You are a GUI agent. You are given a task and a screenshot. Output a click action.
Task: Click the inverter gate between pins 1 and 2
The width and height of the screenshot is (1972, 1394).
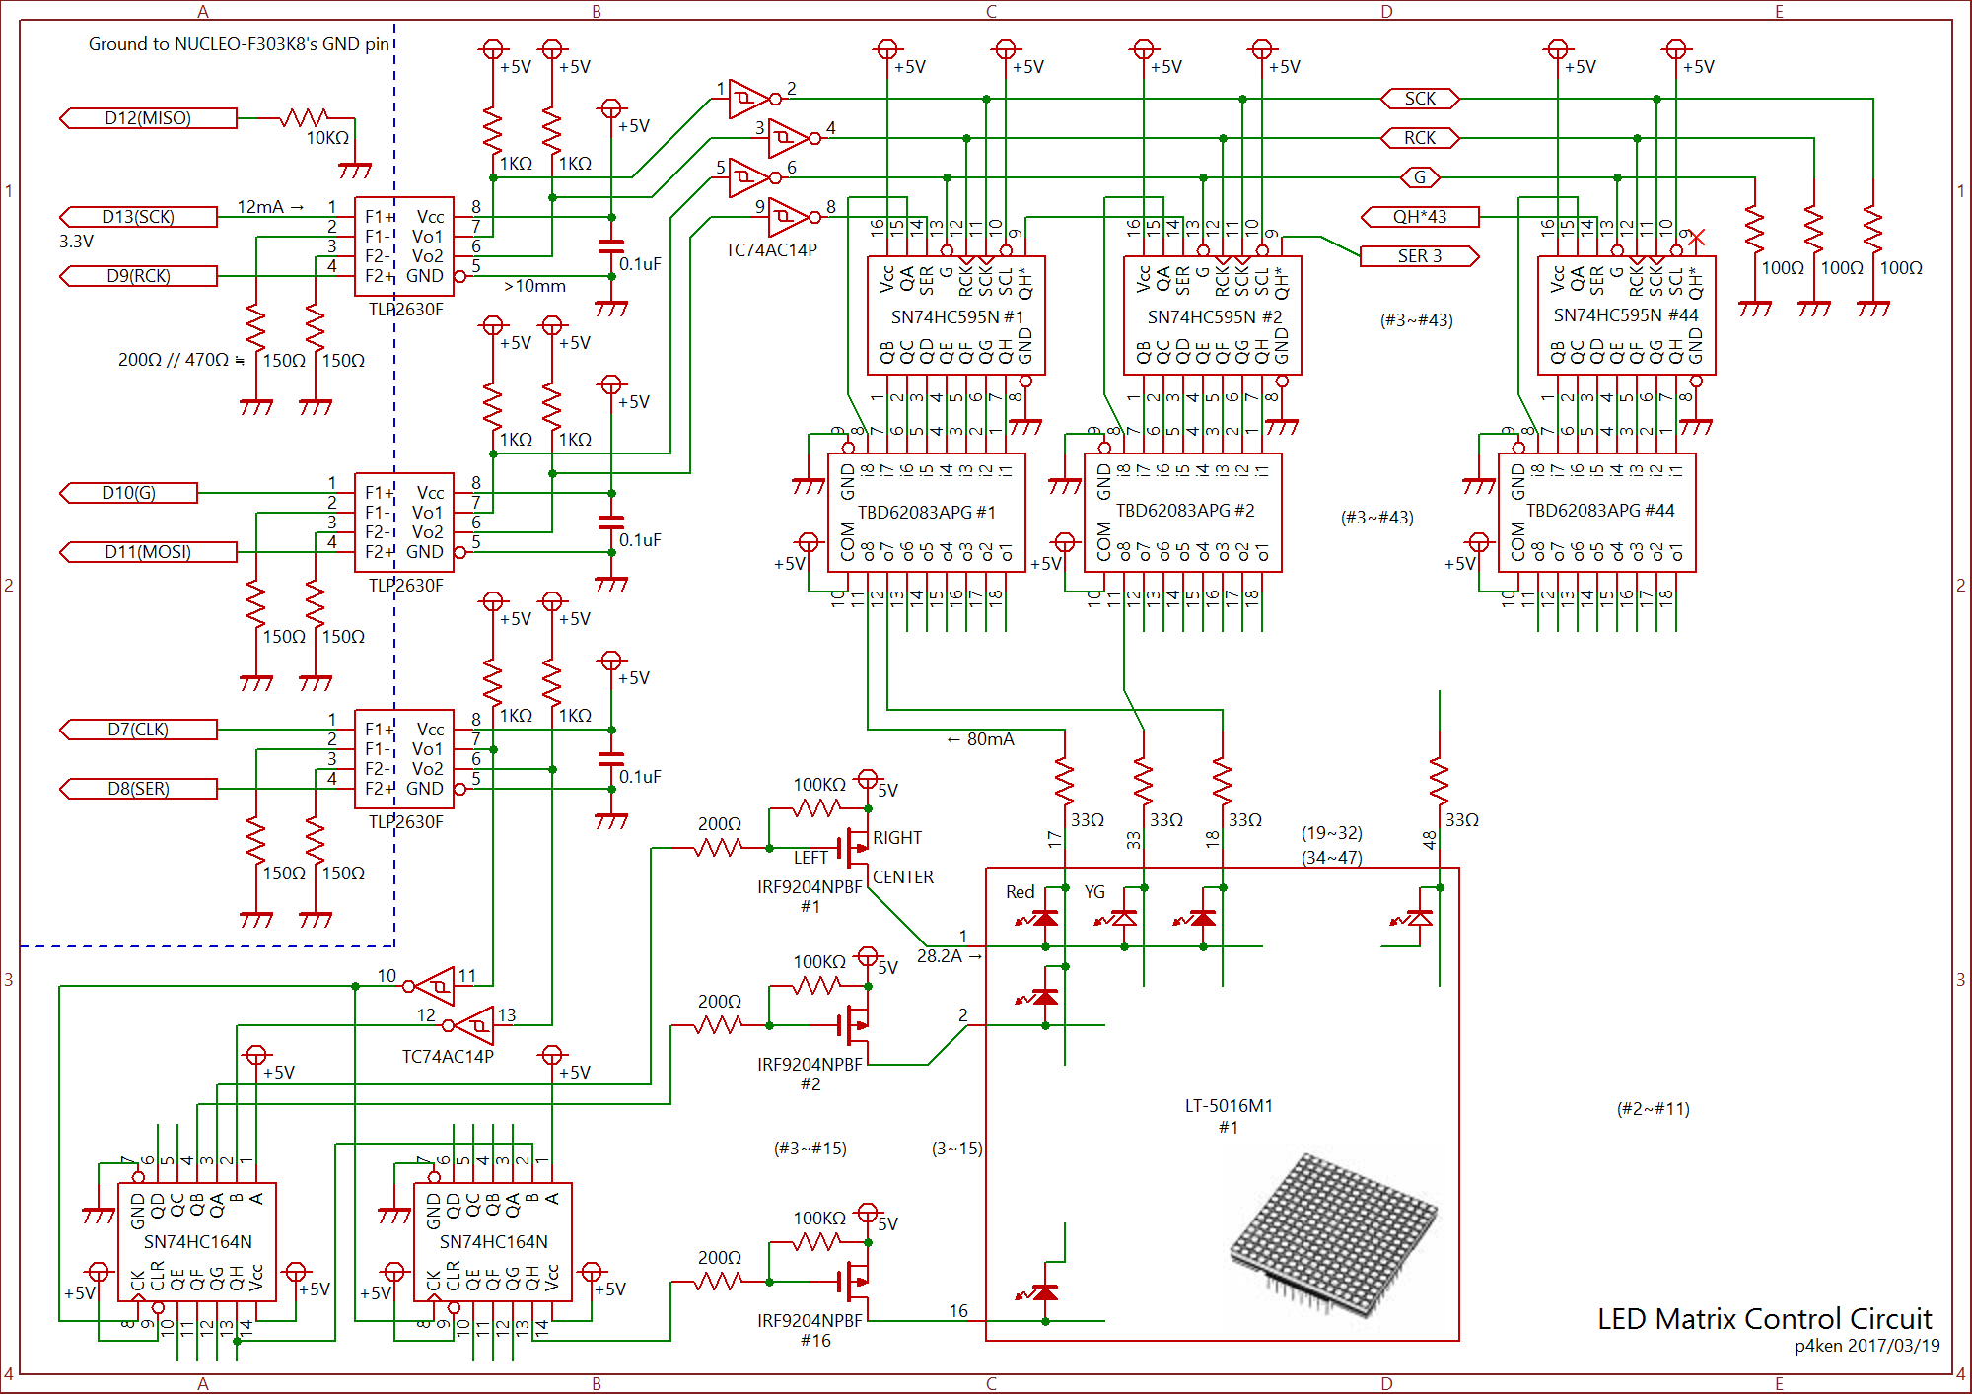point(754,99)
